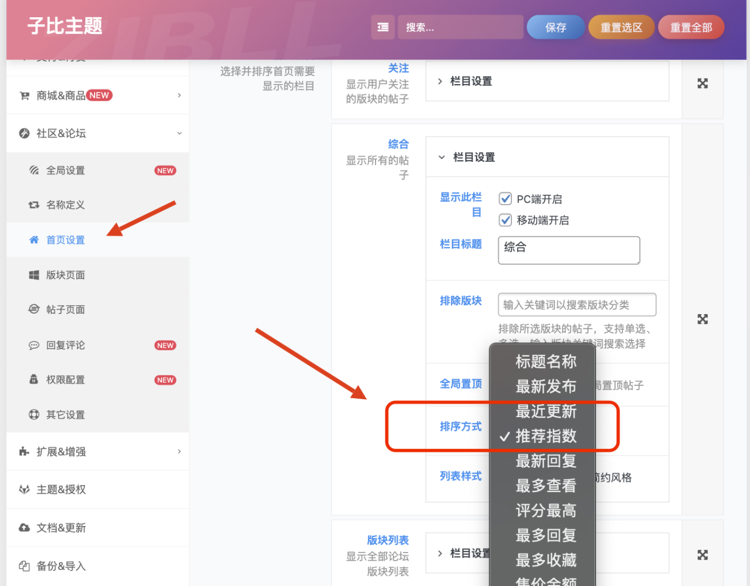750x586 pixels.
Task: Click the 其它设置 globe icon
Action: 33,414
